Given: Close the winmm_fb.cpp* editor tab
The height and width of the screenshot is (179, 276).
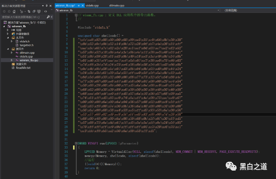Looking at the screenshot, I should tap(83, 5).
